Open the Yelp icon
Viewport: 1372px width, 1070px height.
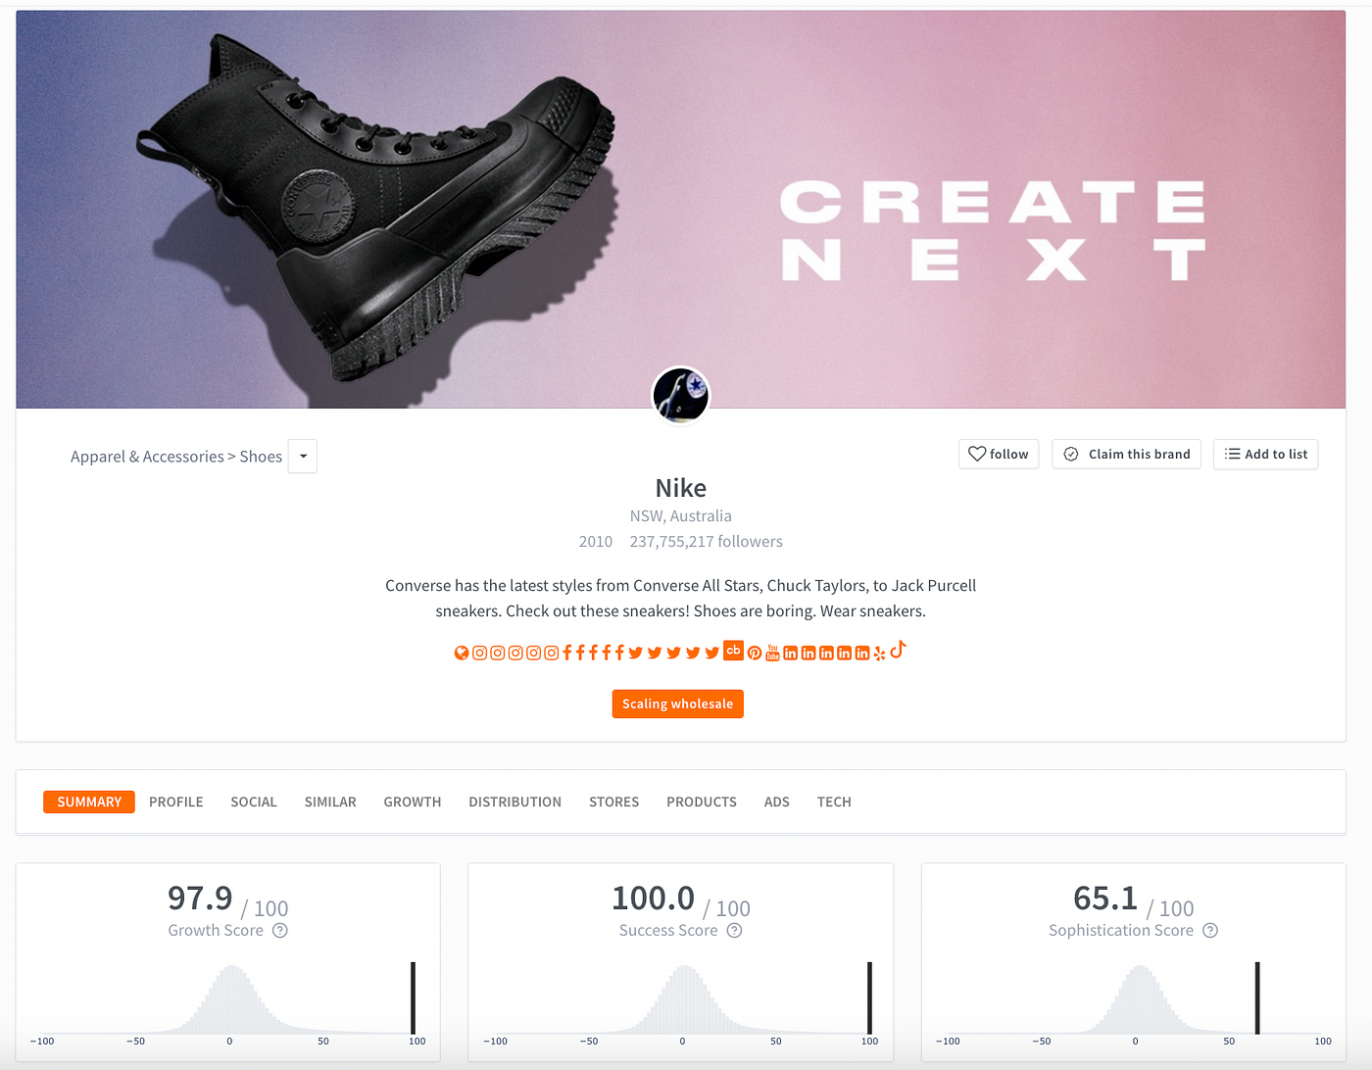click(879, 654)
